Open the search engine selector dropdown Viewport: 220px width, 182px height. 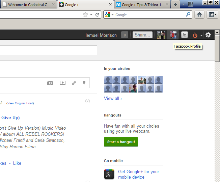(109, 15)
